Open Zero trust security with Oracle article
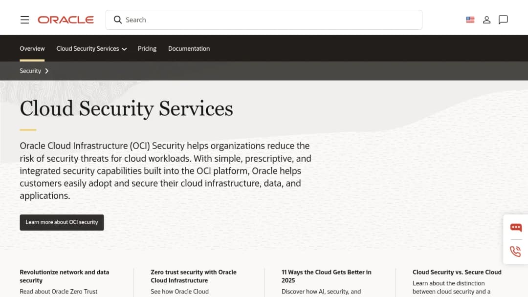 coord(193,276)
